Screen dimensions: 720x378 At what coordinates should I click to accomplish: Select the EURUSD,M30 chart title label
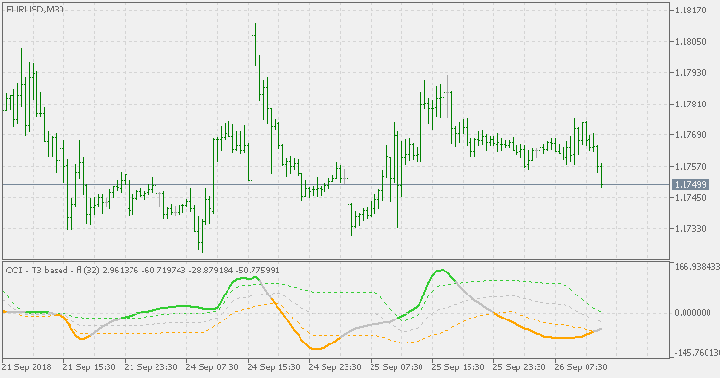tap(35, 9)
